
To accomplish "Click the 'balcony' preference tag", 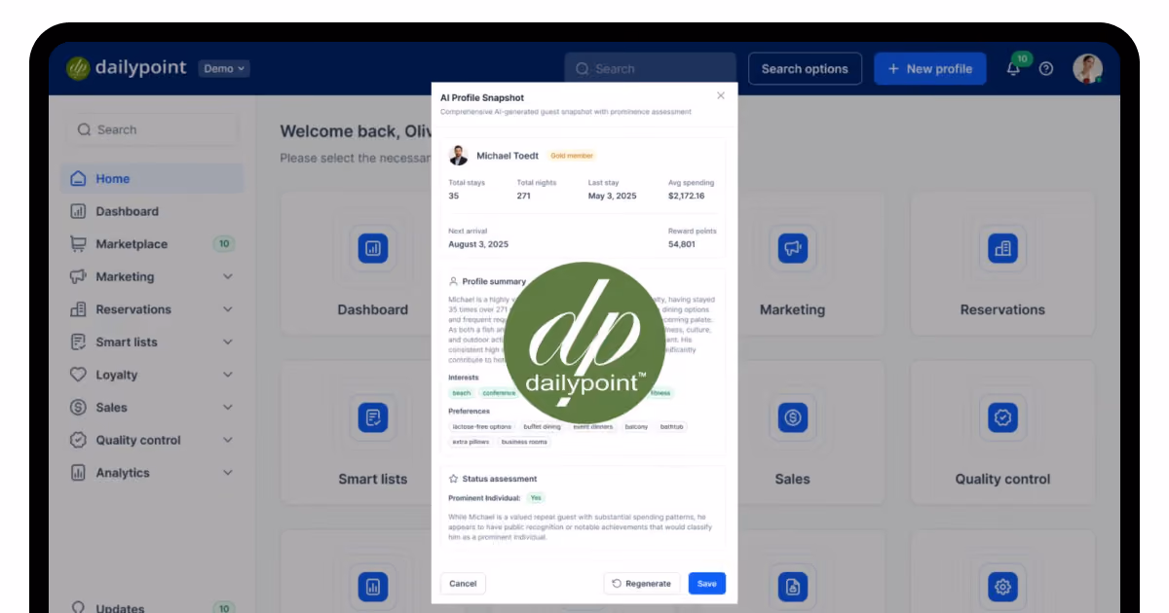I will [x=636, y=426].
